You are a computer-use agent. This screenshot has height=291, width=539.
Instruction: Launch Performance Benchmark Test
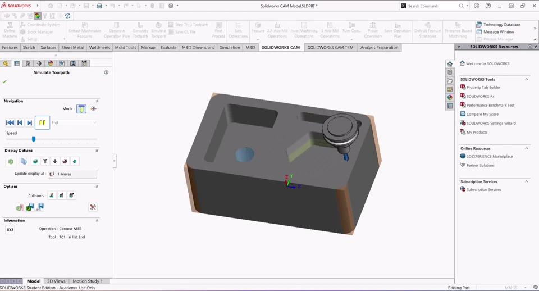487,105
